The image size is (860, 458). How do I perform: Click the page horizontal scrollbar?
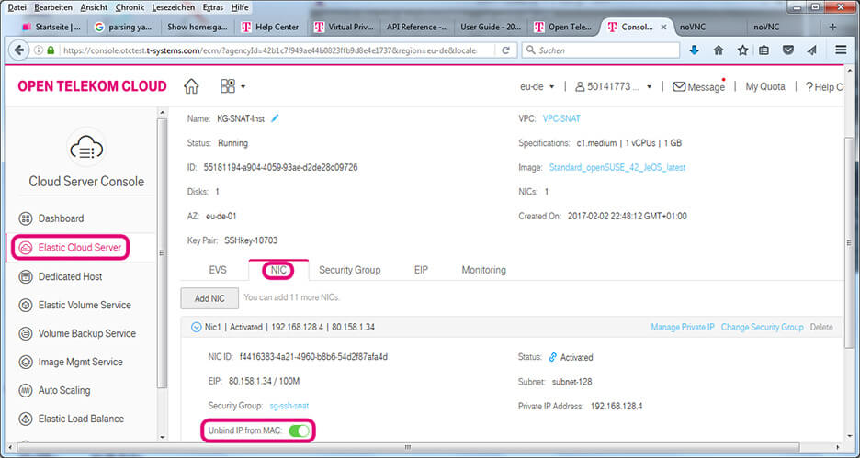408,448
